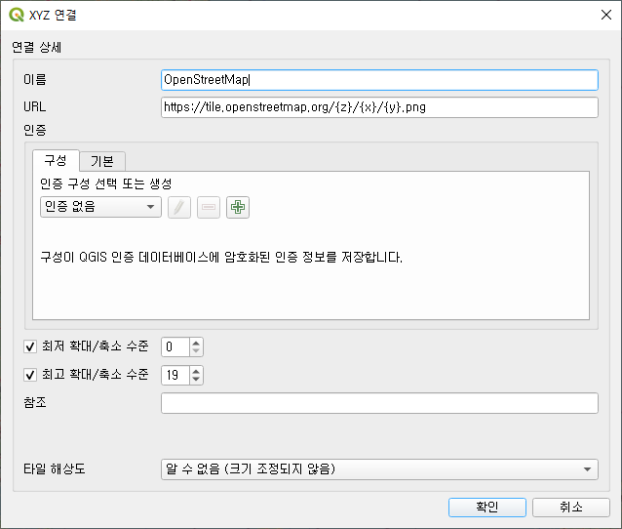
Task: Decrease minimum zoom level with down arrow
Action: (x=196, y=351)
